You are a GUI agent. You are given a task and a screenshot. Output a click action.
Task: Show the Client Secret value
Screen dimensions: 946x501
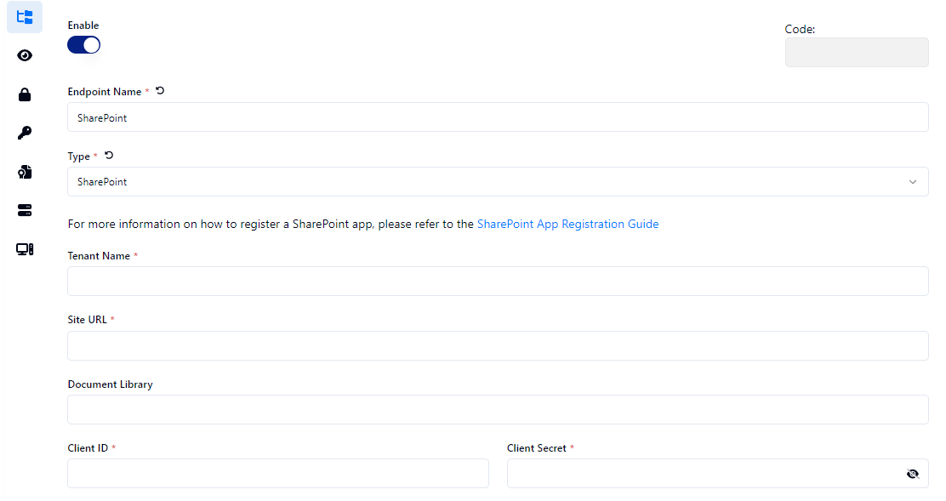[913, 474]
